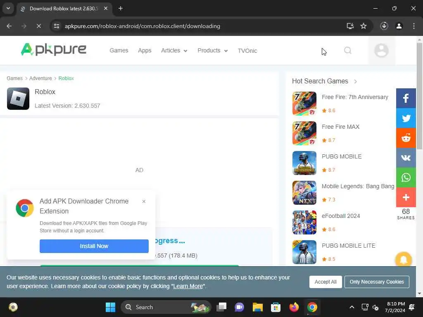Screen dimensions: 423x317
Task: Go to Games breadcrumb
Action: [x=14, y=78]
